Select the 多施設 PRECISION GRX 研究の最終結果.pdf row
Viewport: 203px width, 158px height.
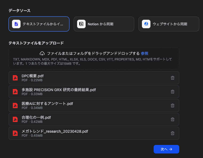94,92
